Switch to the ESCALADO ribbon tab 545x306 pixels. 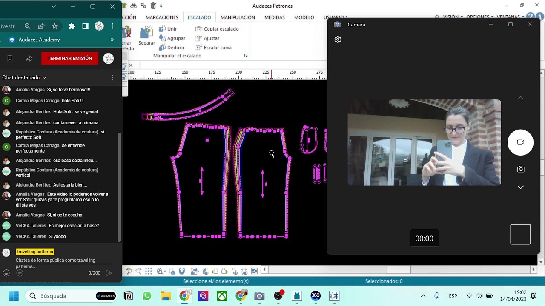click(x=199, y=17)
